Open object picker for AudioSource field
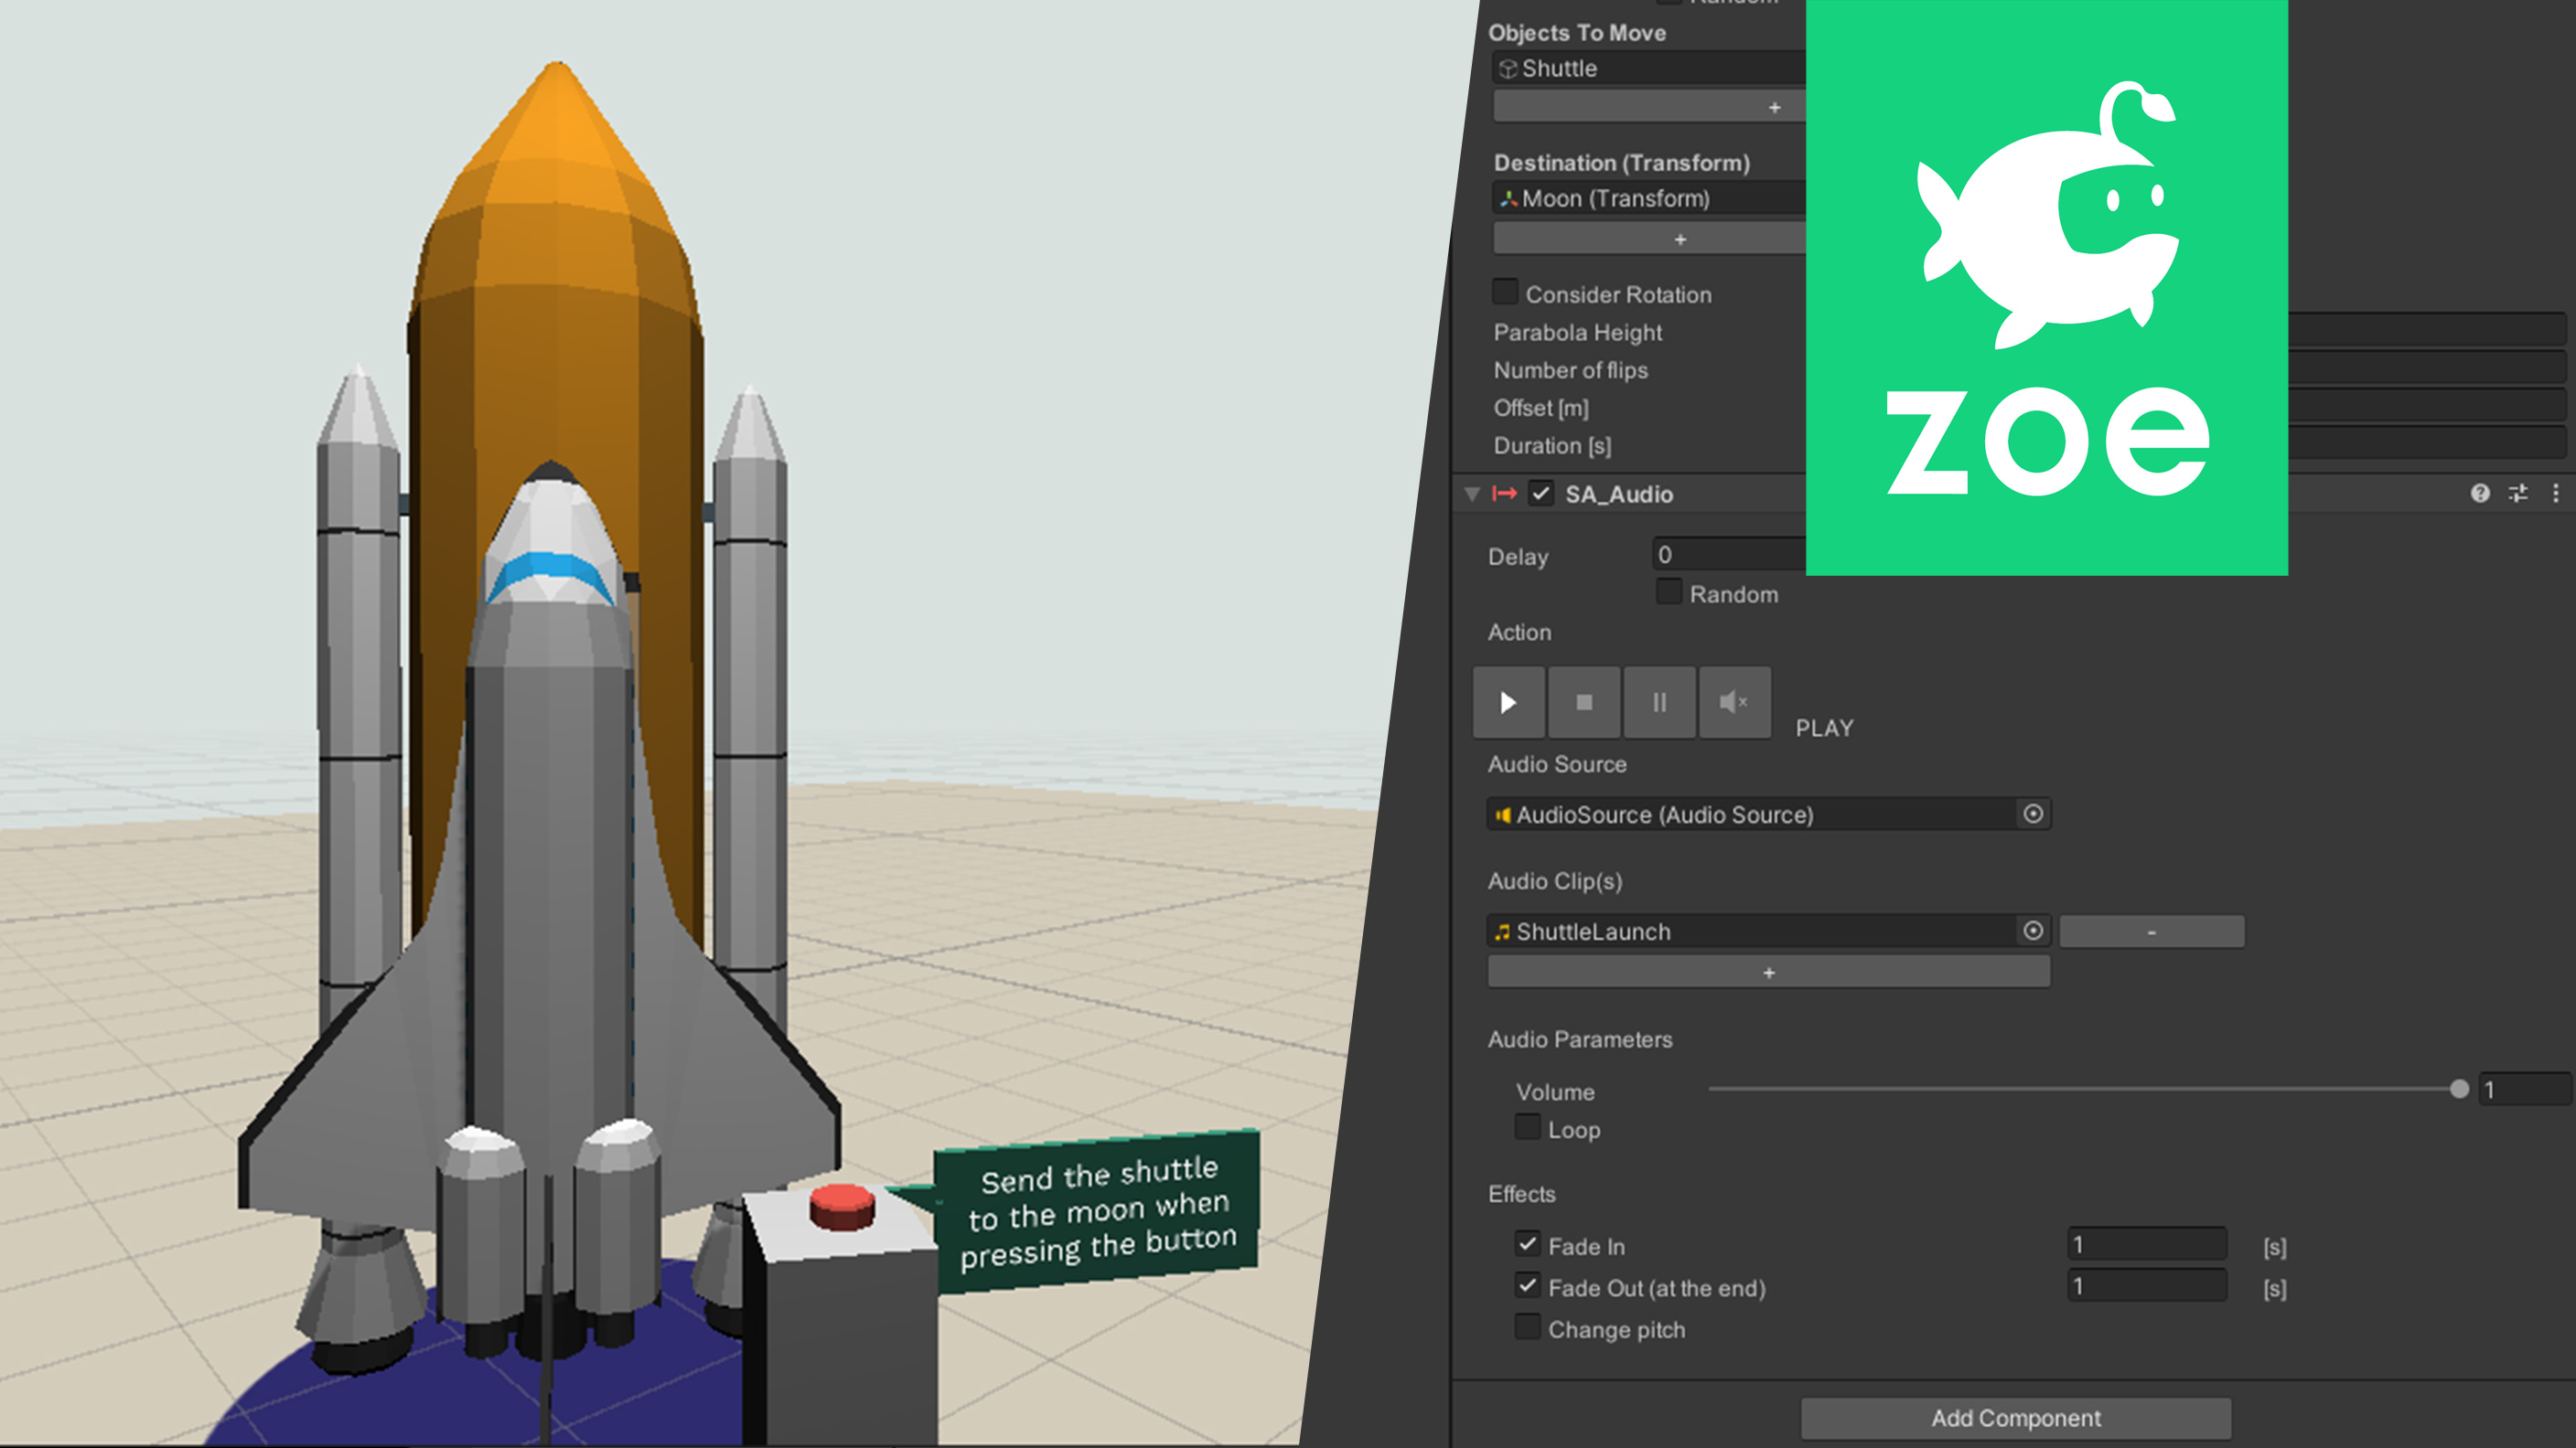 2033,814
